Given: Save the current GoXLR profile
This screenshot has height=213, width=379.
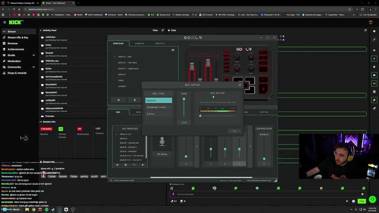Looking at the screenshot, I should pyautogui.click(x=118, y=100).
